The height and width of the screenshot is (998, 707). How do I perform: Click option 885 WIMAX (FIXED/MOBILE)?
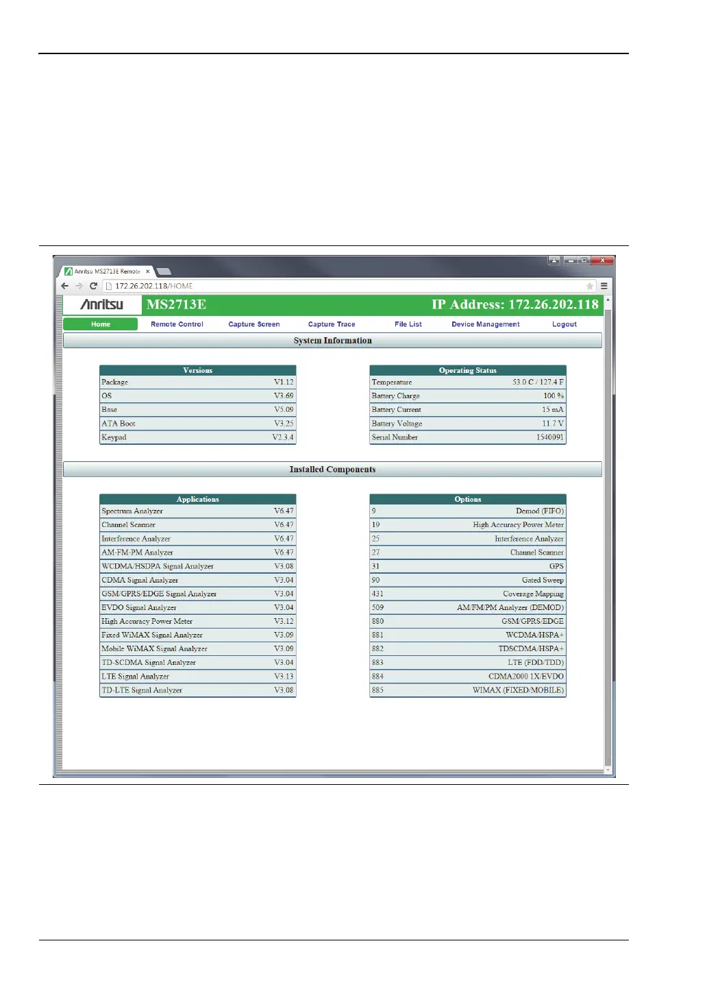coord(468,690)
